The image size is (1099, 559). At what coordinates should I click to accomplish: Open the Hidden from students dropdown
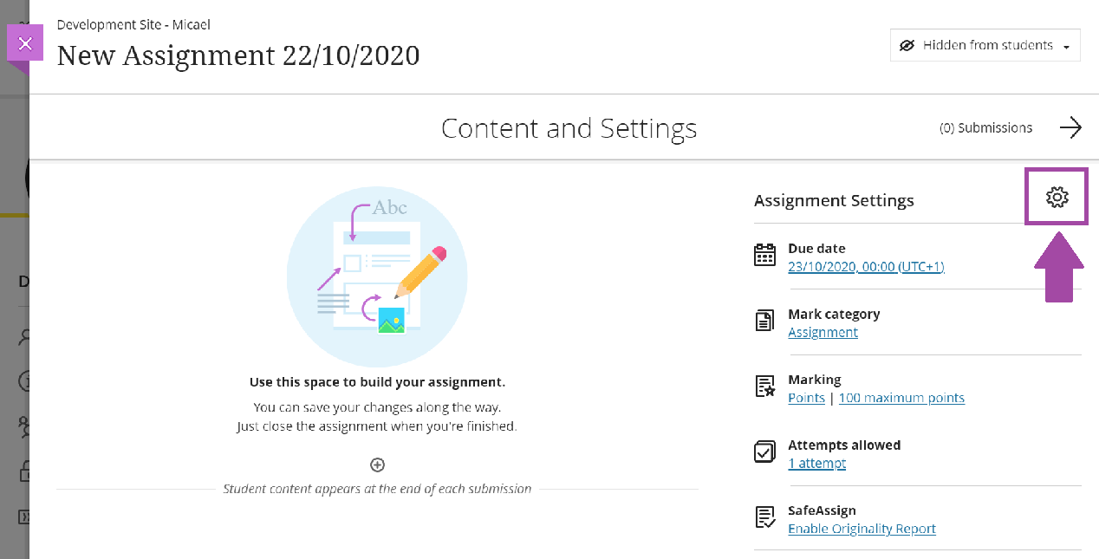(985, 45)
